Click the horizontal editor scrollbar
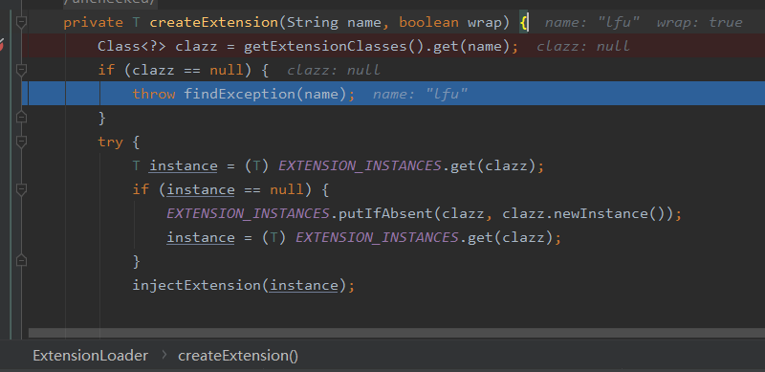 click(x=397, y=333)
